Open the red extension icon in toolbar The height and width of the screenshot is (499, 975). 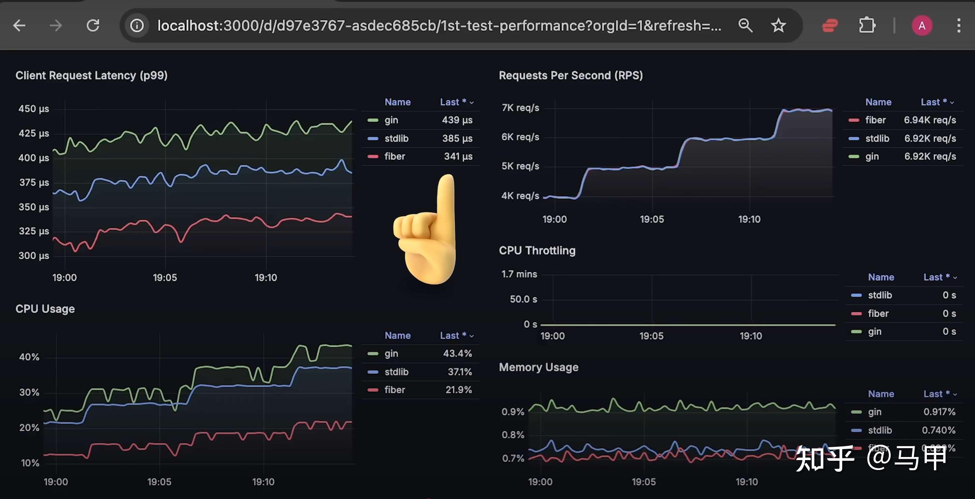(830, 26)
